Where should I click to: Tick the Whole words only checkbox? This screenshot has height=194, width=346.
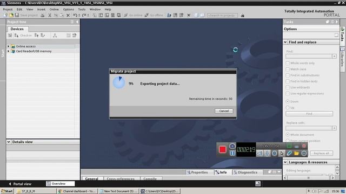(x=288, y=63)
